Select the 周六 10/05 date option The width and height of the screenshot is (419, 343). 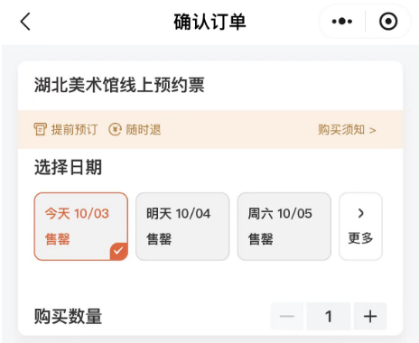284,227
